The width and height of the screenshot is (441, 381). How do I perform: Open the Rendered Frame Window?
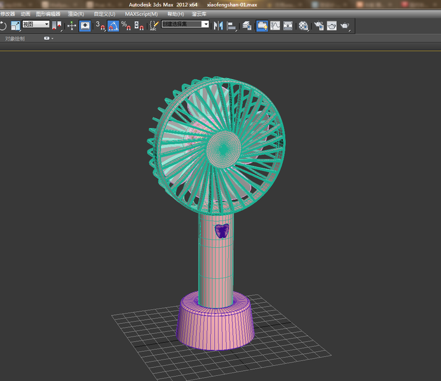pos(332,25)
